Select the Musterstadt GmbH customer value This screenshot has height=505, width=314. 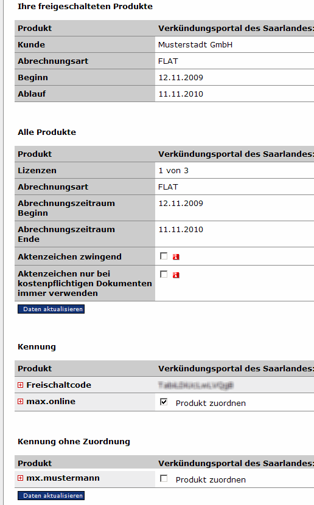(195, 45)
